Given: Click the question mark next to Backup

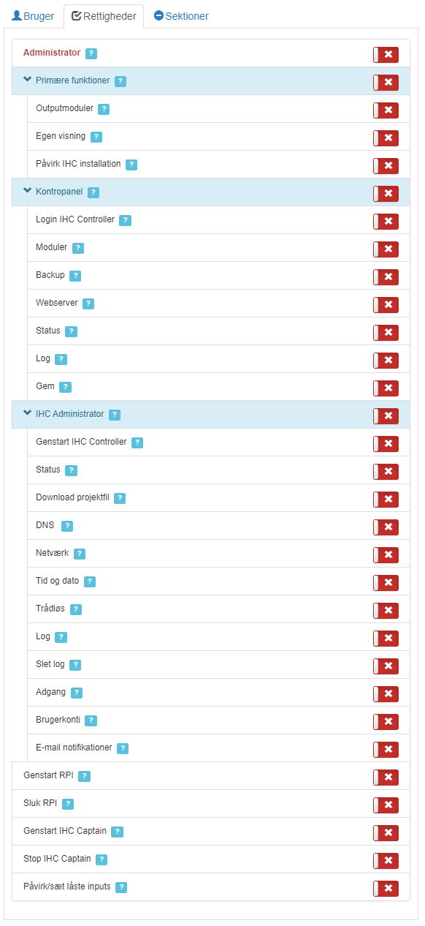Looking at the screenshot, I should point(75,276).
